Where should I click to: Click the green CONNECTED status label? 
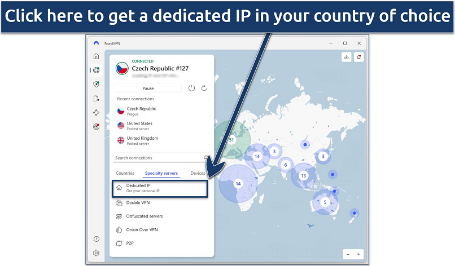(x=142, y=61)
